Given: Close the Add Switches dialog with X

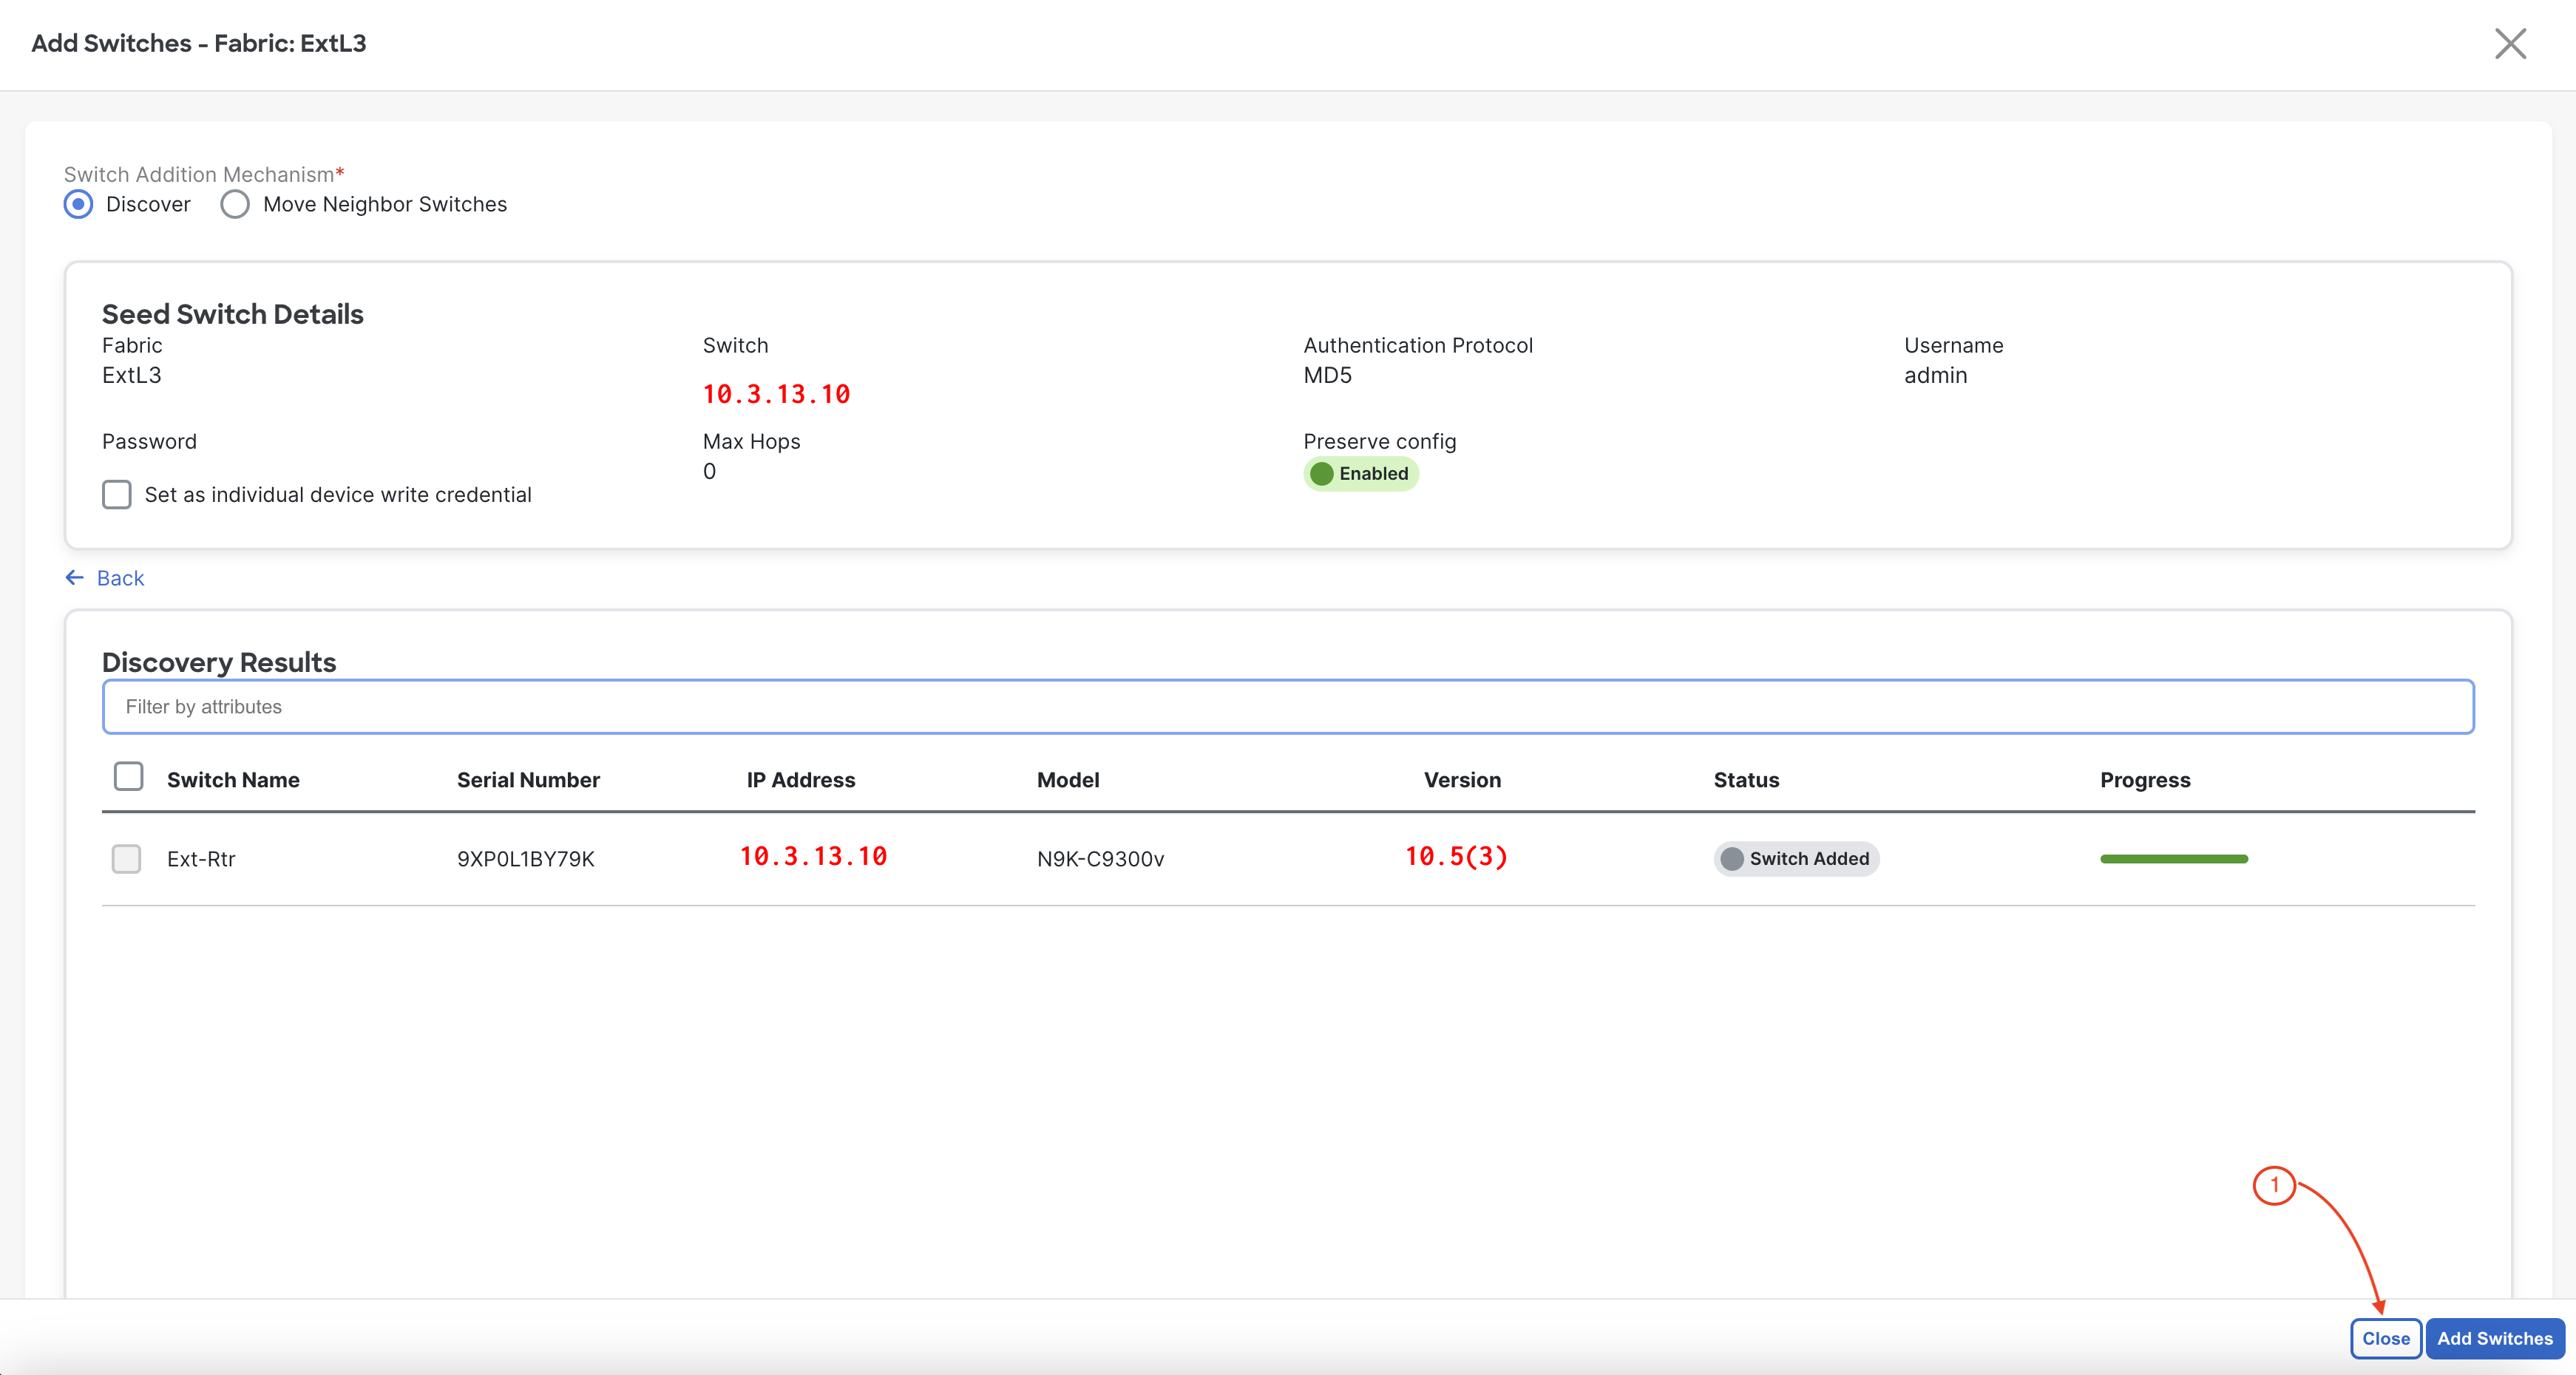Looking at the screenshot, I should pos(2509,44).
